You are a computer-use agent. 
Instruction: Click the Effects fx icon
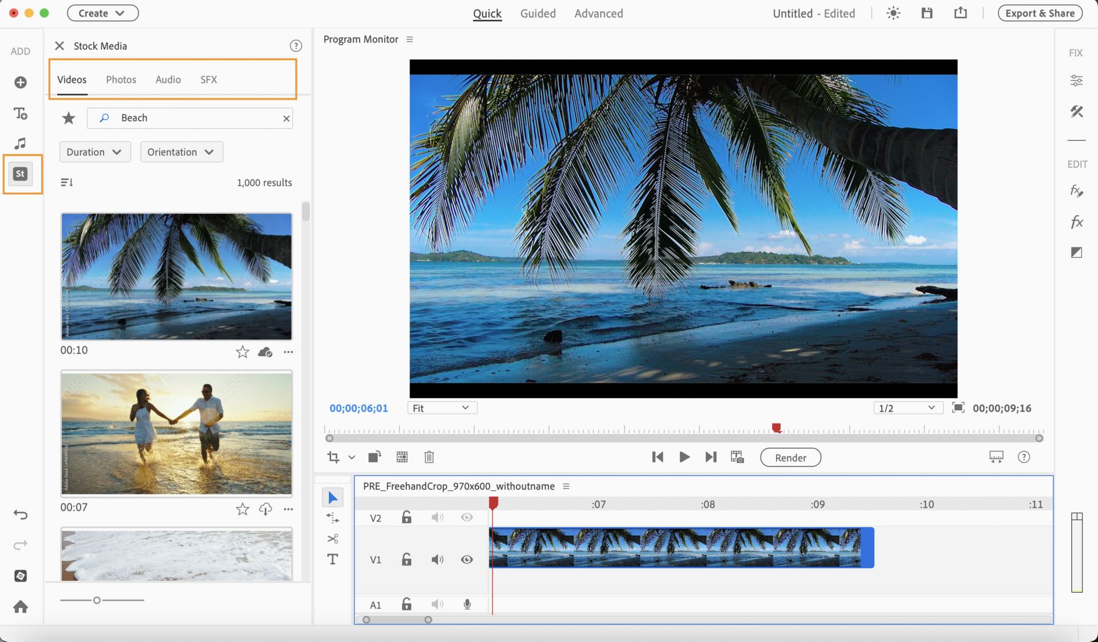(1076, 222)
